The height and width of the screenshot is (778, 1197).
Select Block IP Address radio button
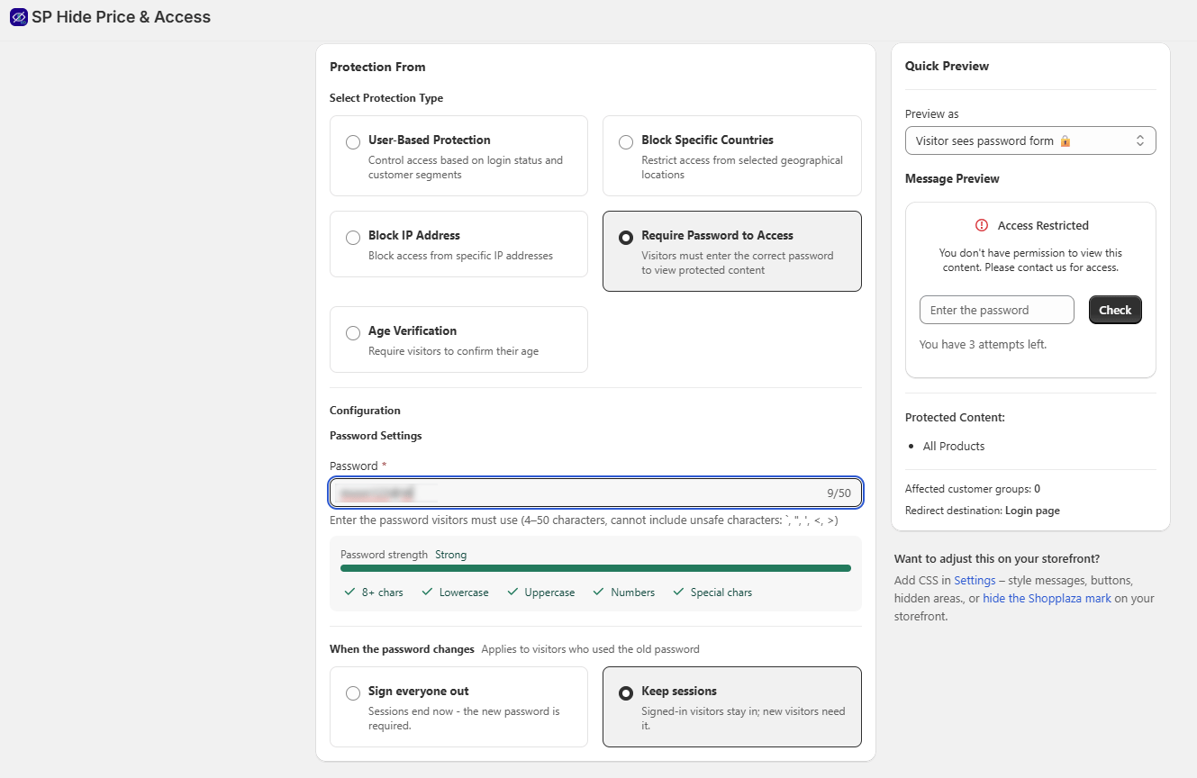tap(353, 238)
